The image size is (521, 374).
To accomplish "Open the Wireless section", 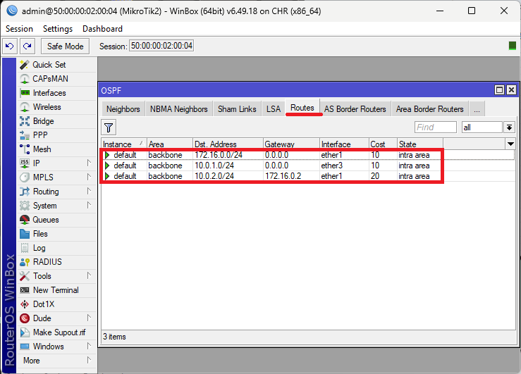I will [47, 107].
